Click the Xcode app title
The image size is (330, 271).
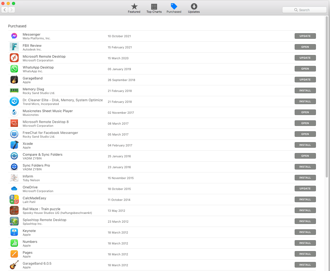[28, 143]
